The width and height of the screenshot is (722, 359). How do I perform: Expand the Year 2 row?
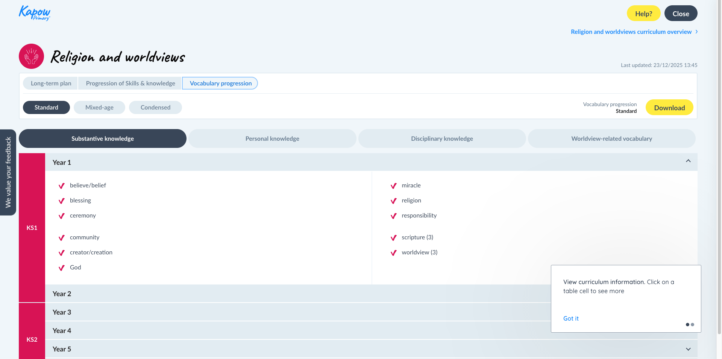click(62, 294)
